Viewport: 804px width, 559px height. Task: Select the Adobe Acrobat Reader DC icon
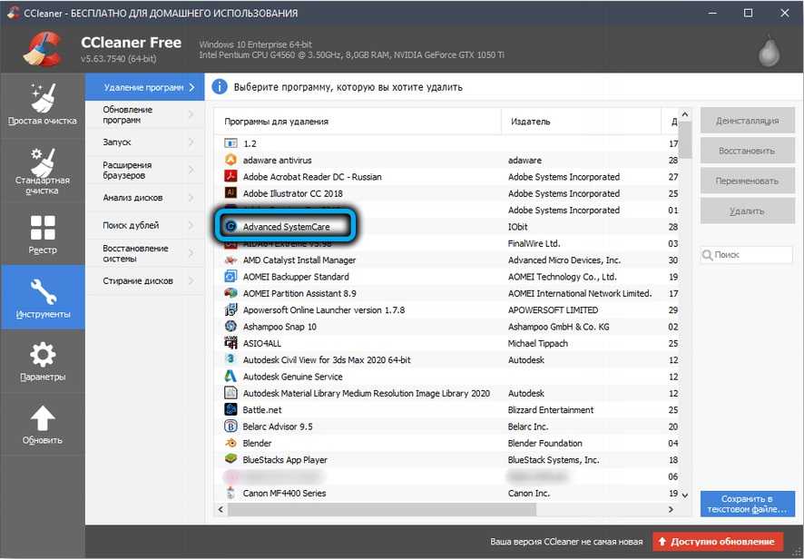click(x=230, y=176)
